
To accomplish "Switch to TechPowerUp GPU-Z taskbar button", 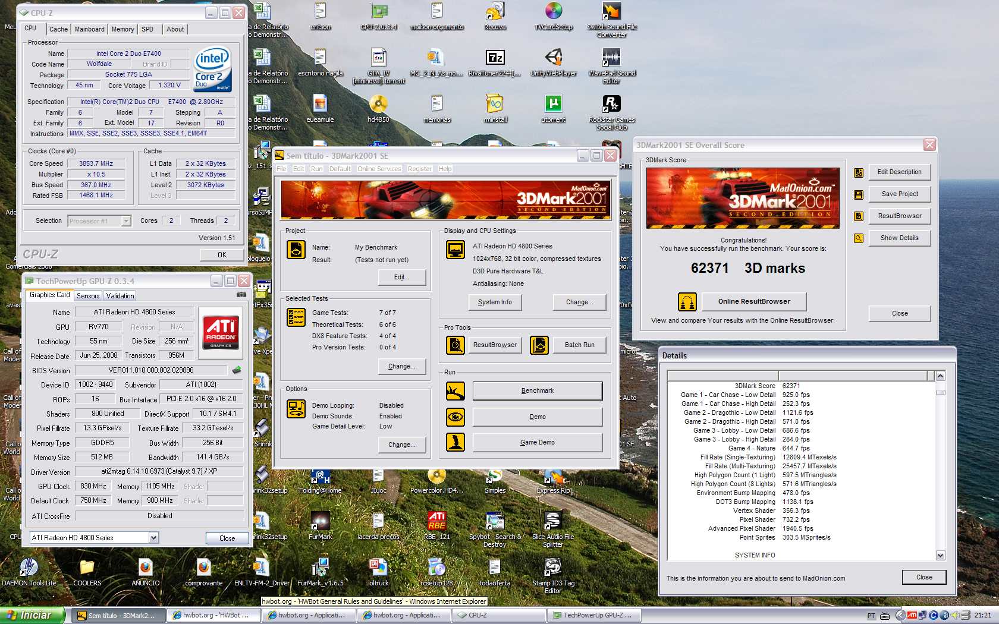I will tap(594, 616).
